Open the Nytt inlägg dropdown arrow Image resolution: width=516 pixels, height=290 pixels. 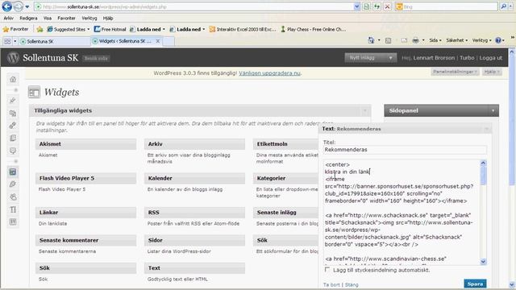pos(390,58)
